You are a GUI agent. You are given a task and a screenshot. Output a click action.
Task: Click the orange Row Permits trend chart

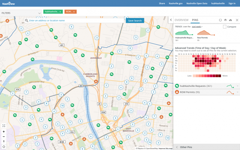click(x=206, y=33)
